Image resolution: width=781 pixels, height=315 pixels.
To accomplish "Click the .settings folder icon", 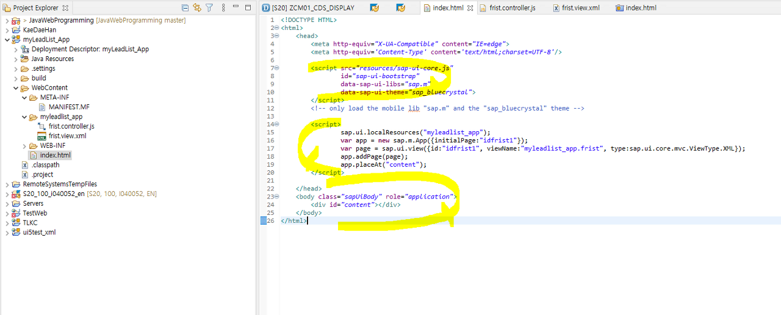I will (x=25, y=69).
